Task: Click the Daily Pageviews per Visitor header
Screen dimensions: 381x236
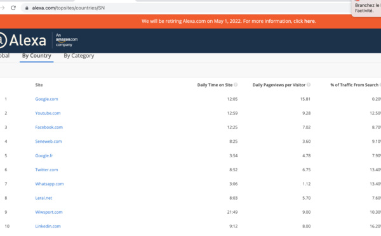Action: point(279,85)
